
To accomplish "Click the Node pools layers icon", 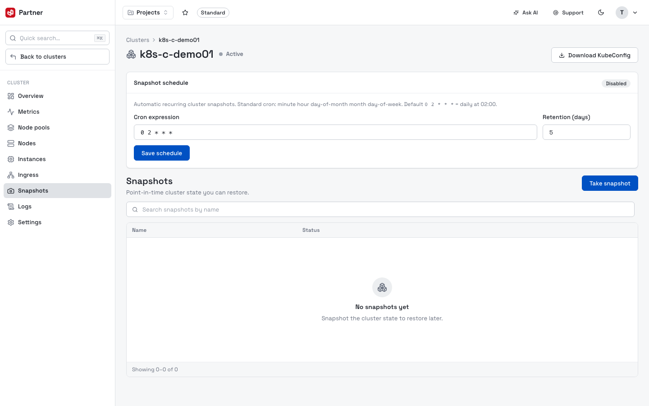I will pos(11,128).
